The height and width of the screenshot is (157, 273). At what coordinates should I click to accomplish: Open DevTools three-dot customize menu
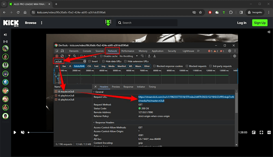coord(235,51)
